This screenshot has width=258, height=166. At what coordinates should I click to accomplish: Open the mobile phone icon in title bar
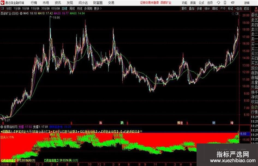coord(225,3)
